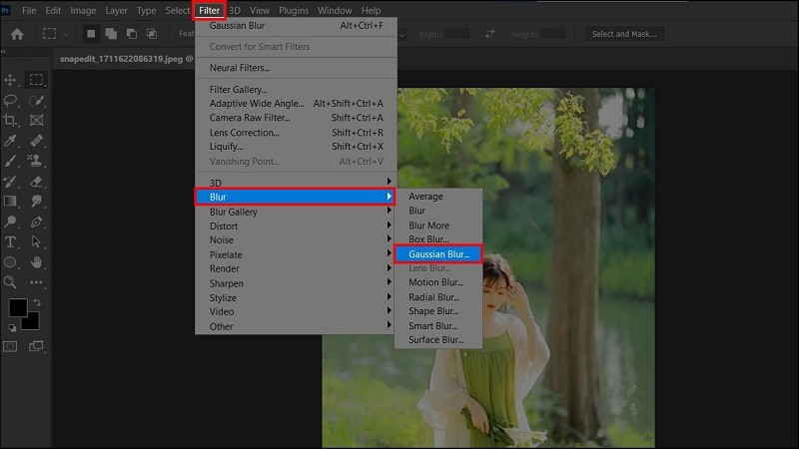Open the Edit Toolbar three-dots menu

point(36,282)
